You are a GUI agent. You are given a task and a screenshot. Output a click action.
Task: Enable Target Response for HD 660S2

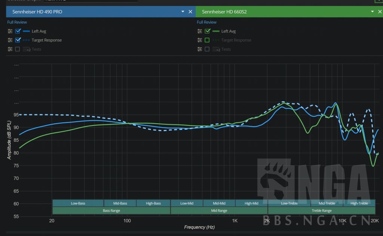point(207,40)
